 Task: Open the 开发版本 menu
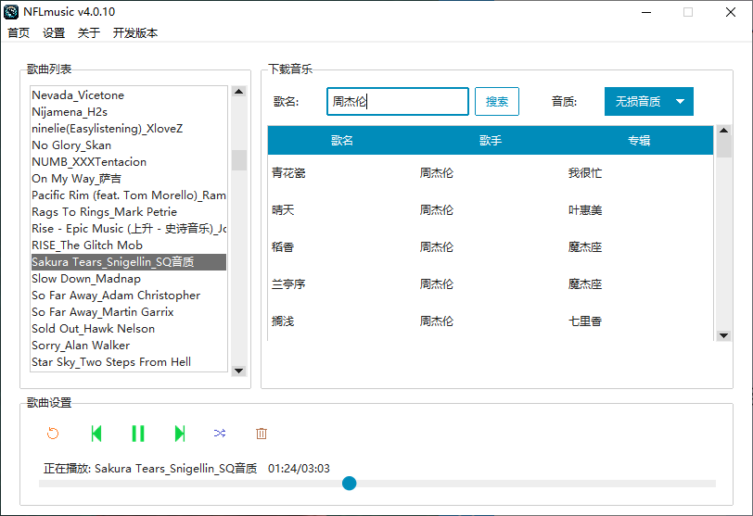[x=135, y=33]
